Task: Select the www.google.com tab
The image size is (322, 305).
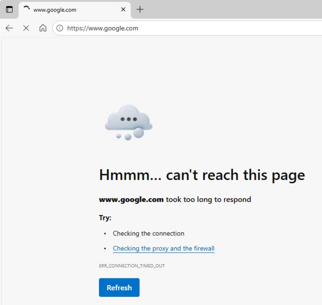Action: click(x=75, y=10)
